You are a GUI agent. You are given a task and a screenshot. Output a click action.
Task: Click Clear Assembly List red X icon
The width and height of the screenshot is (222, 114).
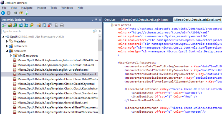49,25
